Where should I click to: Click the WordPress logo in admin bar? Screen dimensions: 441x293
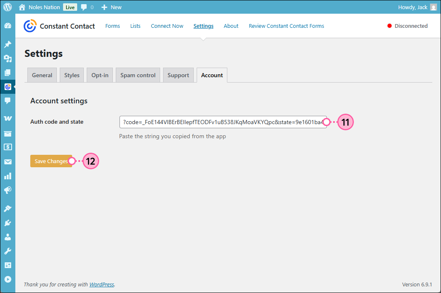[7, 7]
